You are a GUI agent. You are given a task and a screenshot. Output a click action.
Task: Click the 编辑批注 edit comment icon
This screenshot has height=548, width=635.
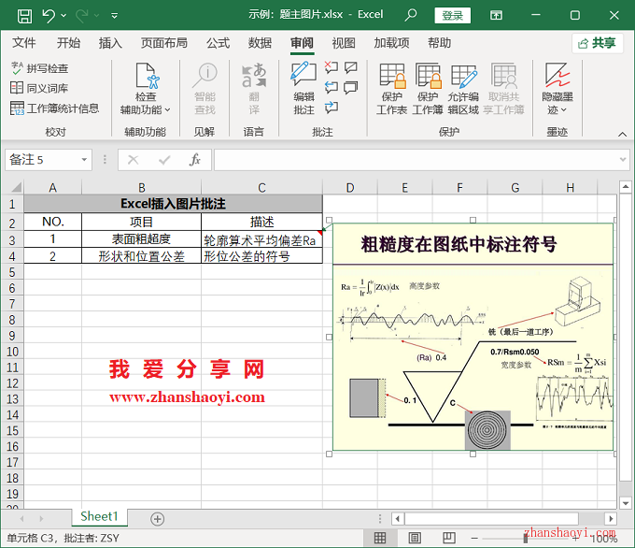pyautogui.click(x=303, y=74)
